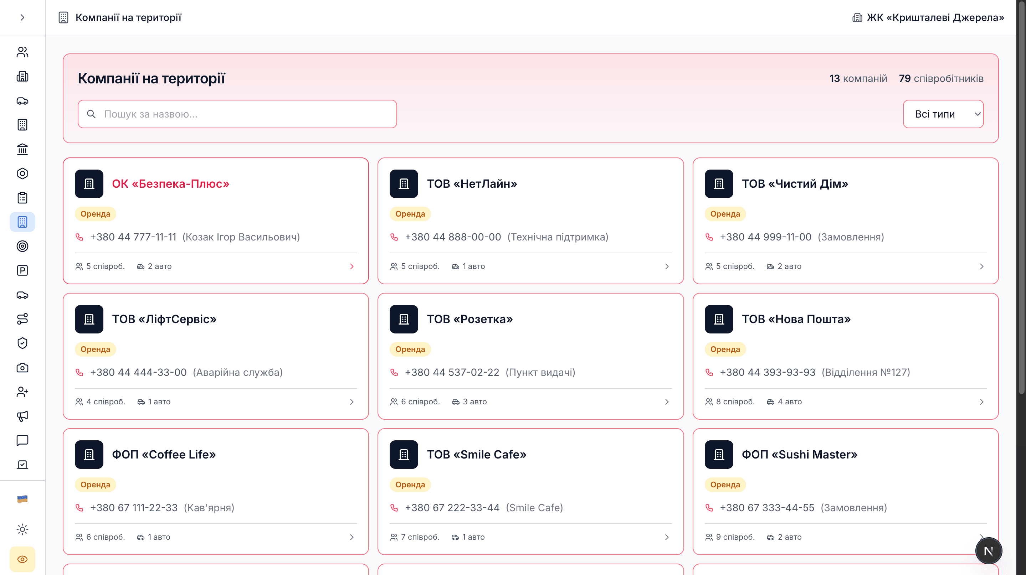1026x575 pixels.
Task: Open the residential complex buildings sidebar icon
Action: (22, 76)
